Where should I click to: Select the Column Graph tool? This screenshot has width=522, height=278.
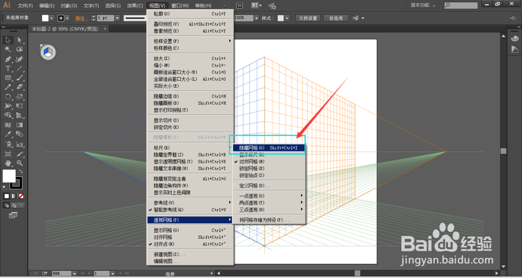pyautogui.click(x=20, y=144)
